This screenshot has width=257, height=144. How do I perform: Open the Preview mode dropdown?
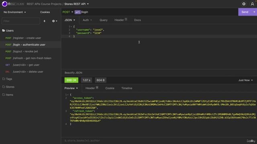71,88
